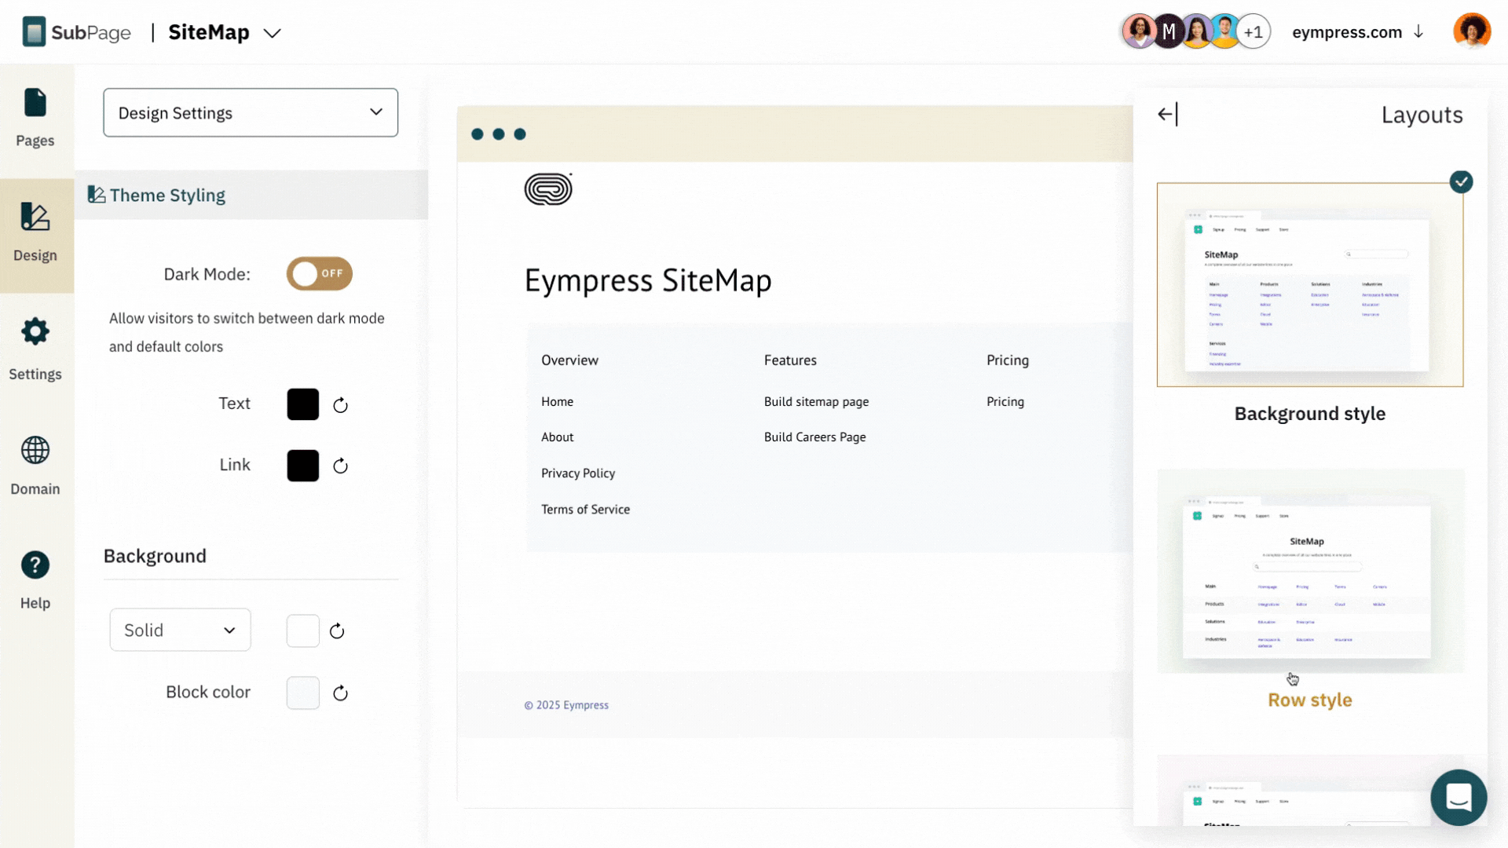Reset the Text color
The height and width of the screenshot is (848, 1508).
340,405
